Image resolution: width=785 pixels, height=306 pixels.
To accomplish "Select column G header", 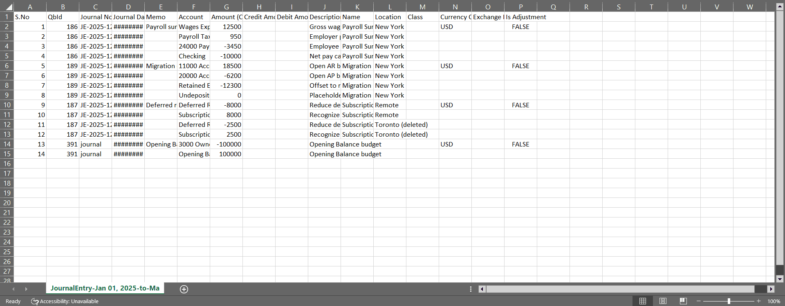I will pos(226,7).
